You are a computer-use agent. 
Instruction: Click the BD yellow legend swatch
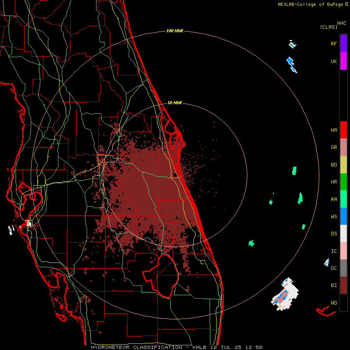pyautogui.click(x=343, y=165)
